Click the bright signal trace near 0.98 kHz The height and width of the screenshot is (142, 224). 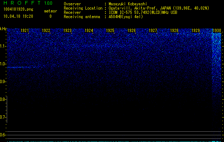pyautogui.click(x=21, y=67)
